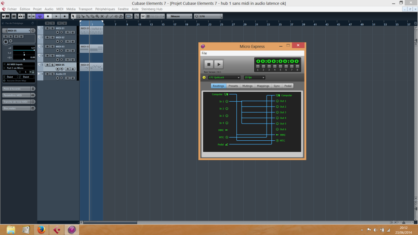Viewport: 418px width, 235px height.
Task: Open the 25 fps frame rate dropdown
Action: coord(254,78)
